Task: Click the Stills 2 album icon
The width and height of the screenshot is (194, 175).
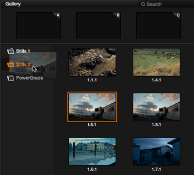Action: [x=11, y=64]
